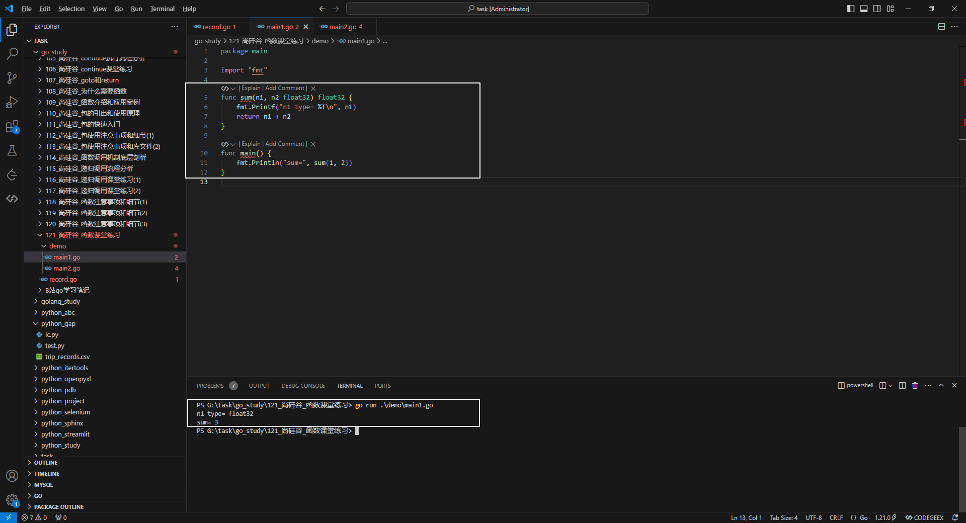Select Go version 1.21.0 in status bar
966x523 pixels.
pyautogui.click(x=886, y=517)
